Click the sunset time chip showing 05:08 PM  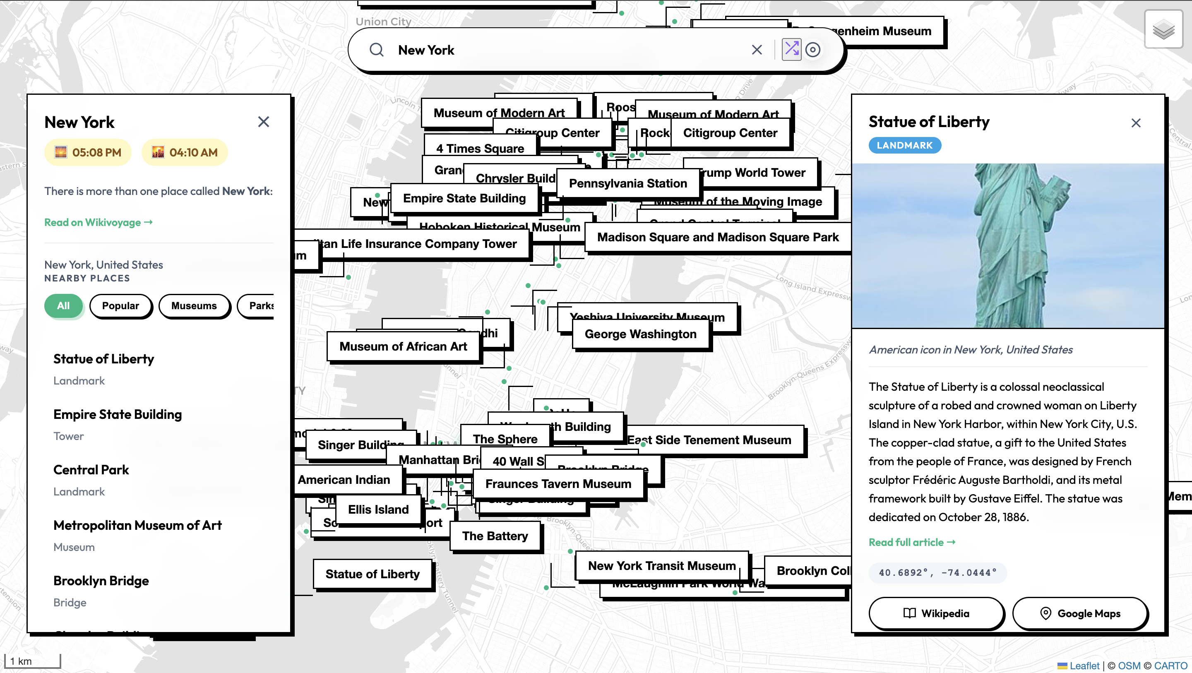point(88,152)
